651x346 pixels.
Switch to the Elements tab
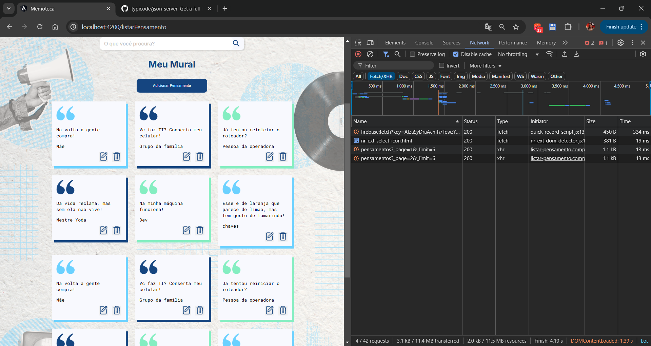click(395, 43)
